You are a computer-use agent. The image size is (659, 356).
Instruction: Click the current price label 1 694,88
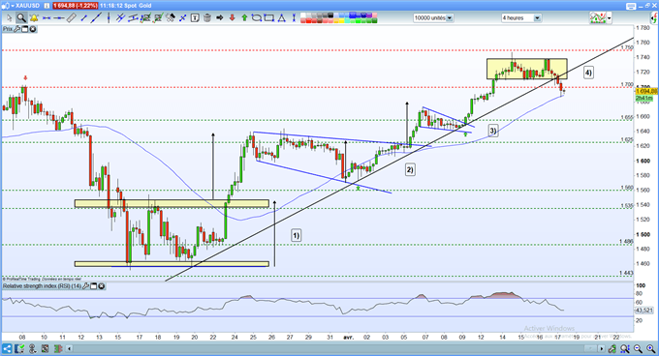tap(646, 91)
